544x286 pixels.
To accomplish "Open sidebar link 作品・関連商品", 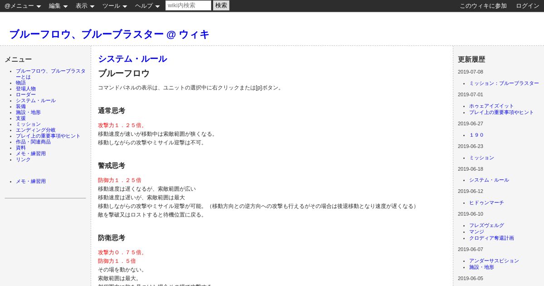I will tap(33, 142).
